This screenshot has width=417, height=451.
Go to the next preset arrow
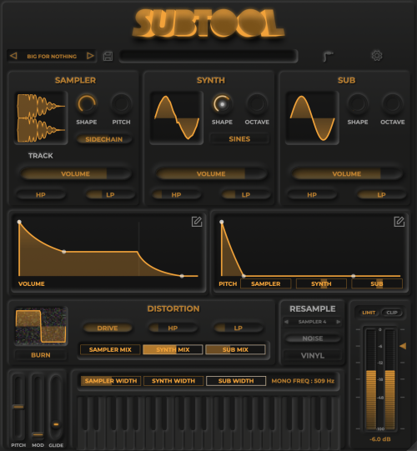(x=90, y=56)
